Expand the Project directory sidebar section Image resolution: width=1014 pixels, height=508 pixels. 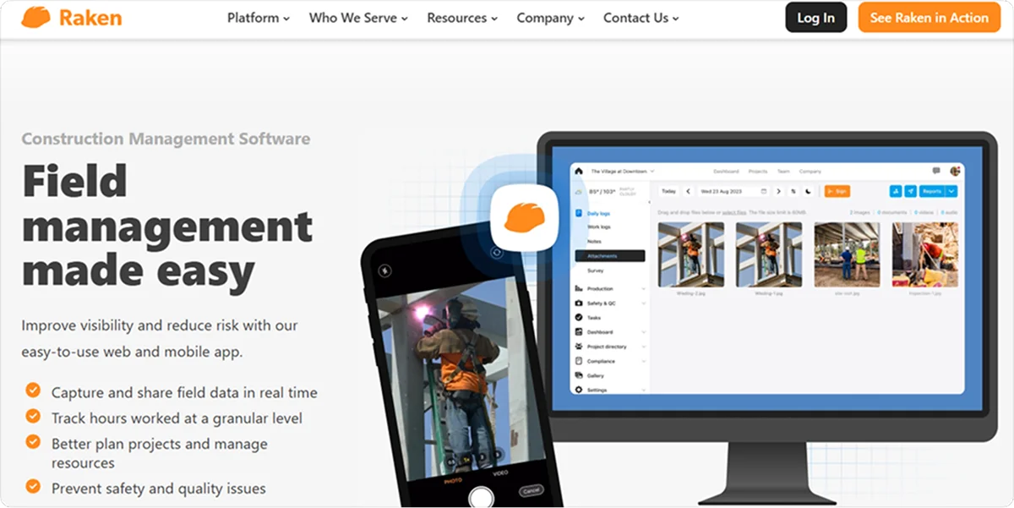tap(610, 347)
